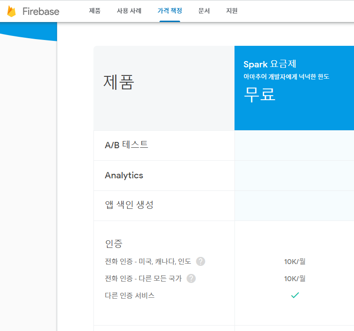
Task: Click the 무료 price label
Action: click(260, 94)
